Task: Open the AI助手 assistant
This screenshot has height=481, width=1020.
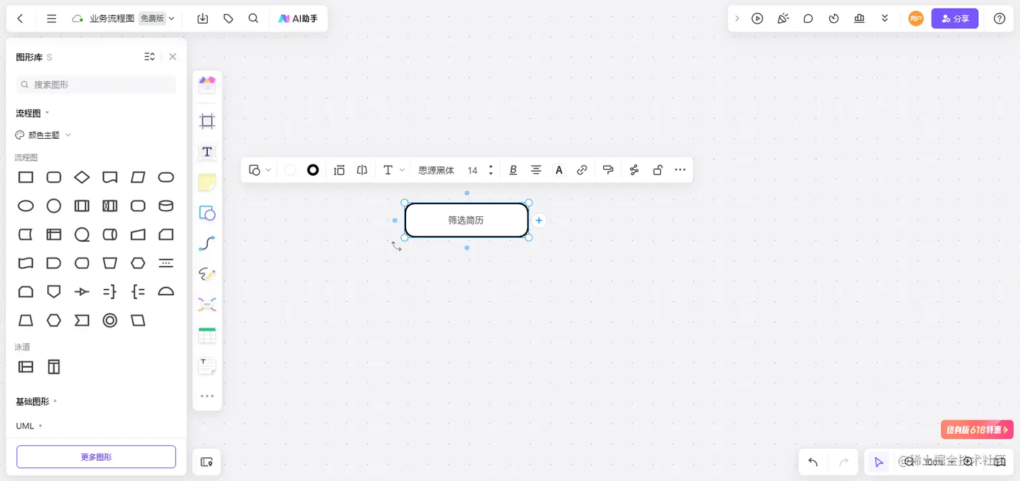Action: pyautogui.click(x=297, y=18)
